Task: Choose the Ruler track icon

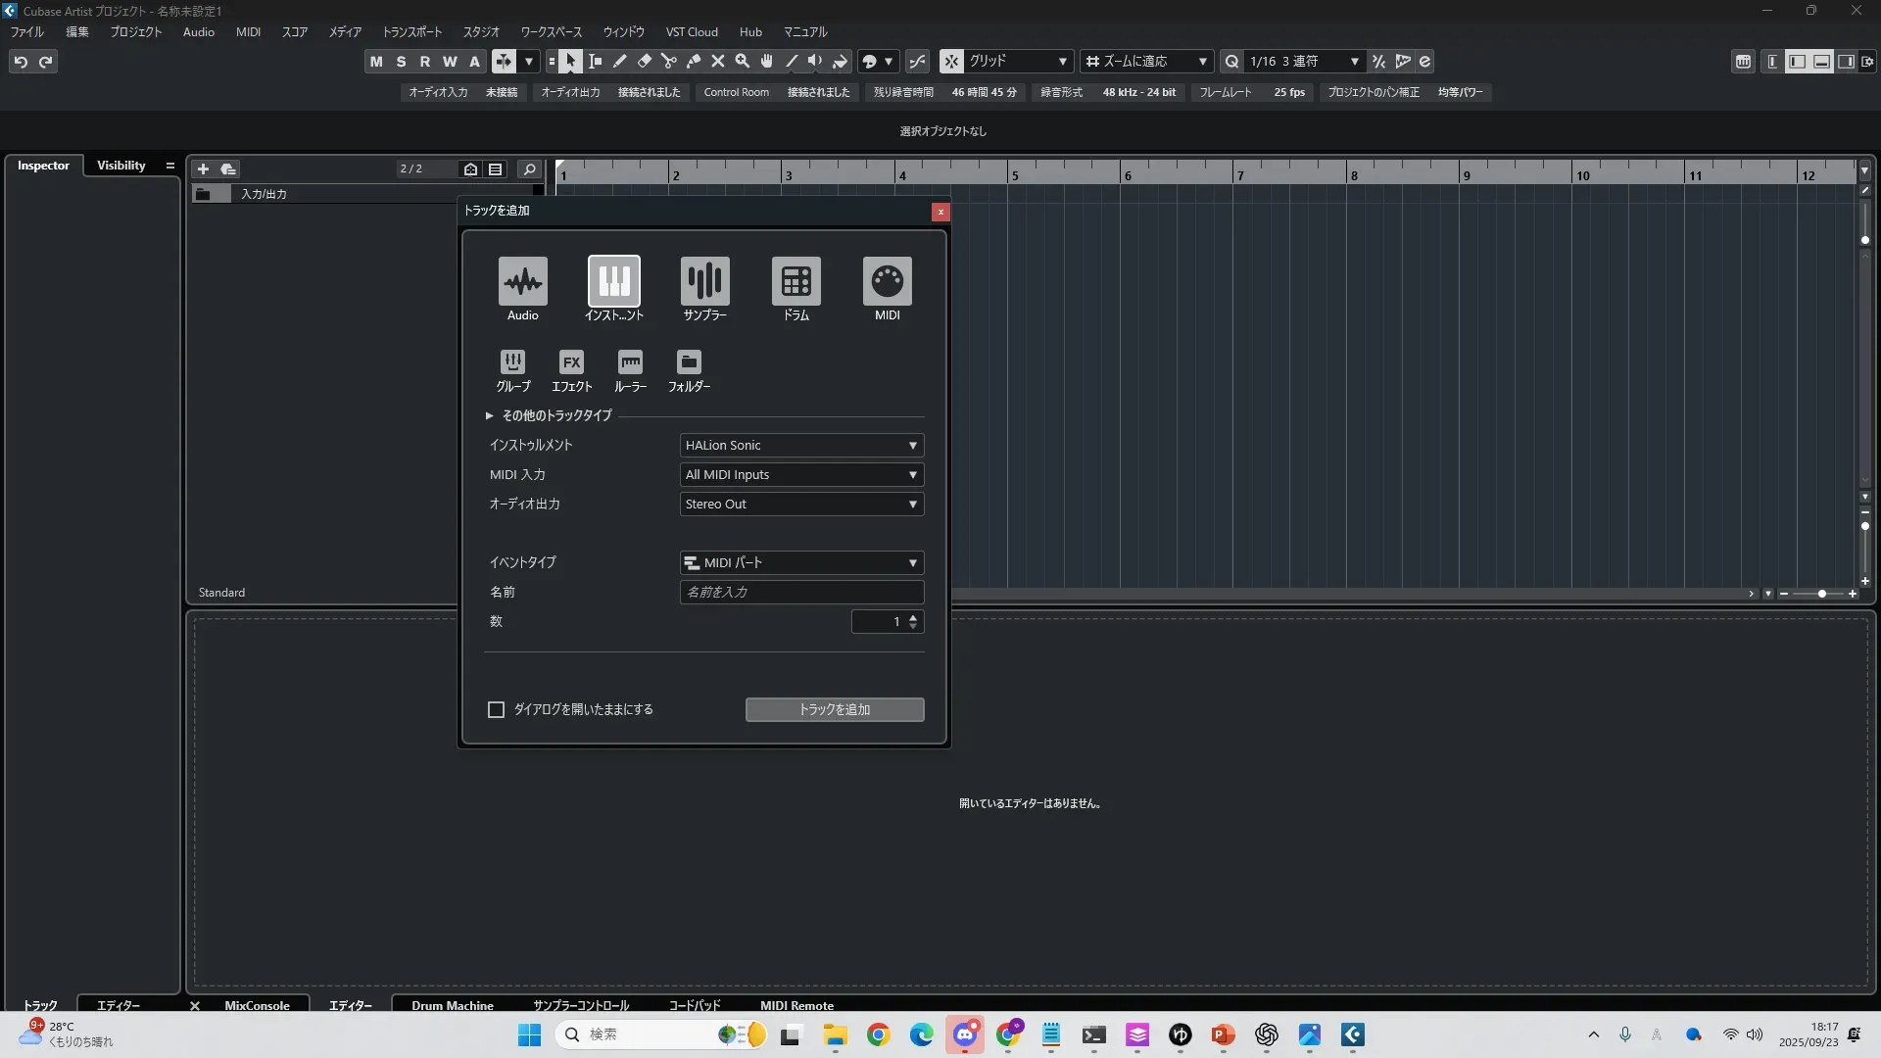Action: tap(630, 362)
